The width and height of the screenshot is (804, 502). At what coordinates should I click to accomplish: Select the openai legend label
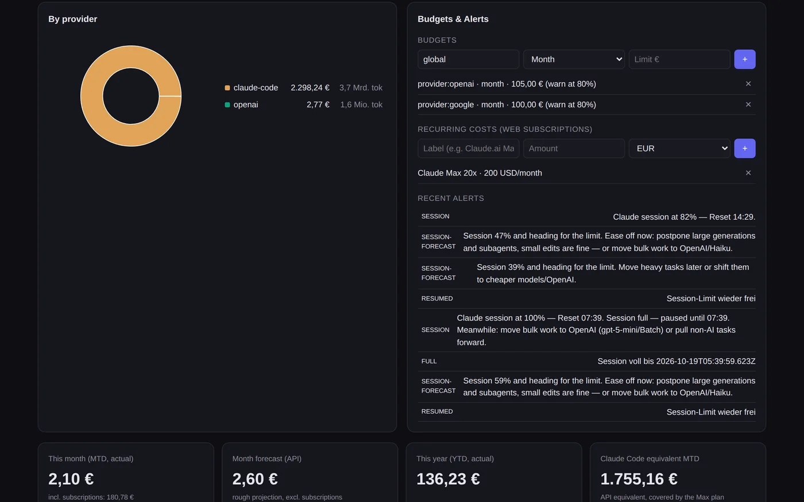(x=246, y=104)
